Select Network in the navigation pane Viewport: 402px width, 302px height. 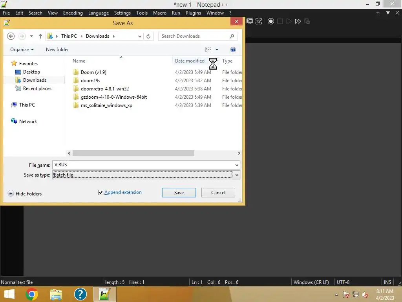28,121
